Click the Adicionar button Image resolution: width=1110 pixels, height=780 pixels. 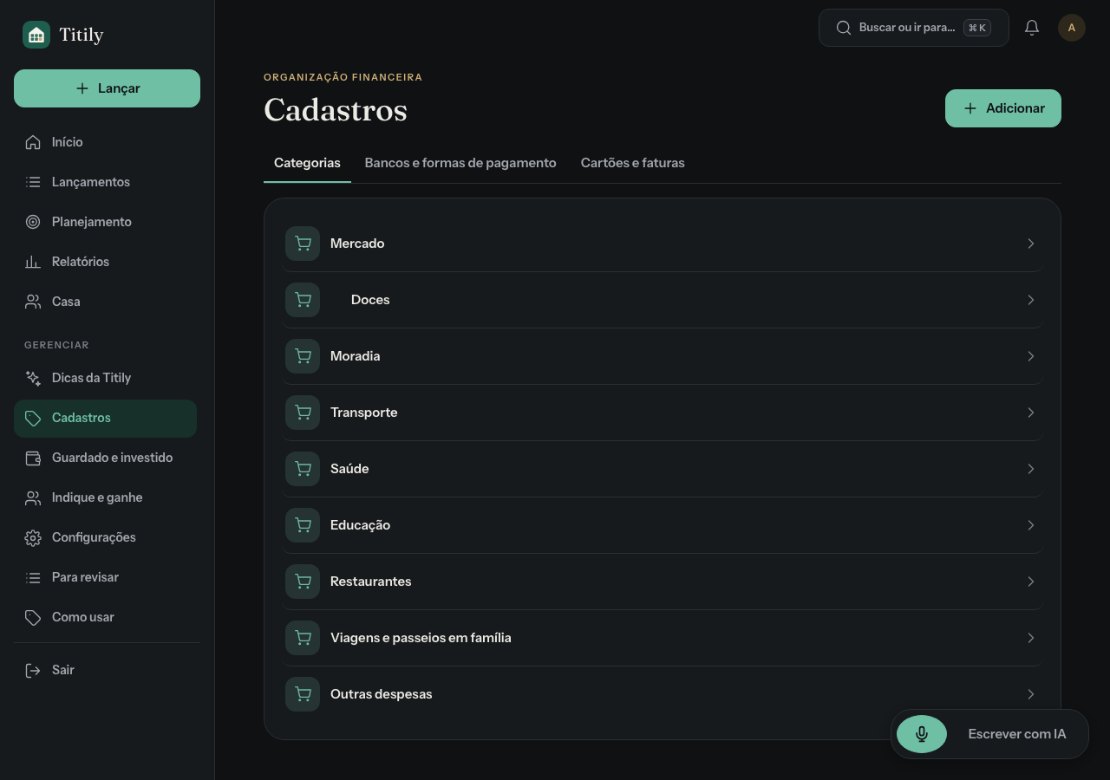[1003, 108]
